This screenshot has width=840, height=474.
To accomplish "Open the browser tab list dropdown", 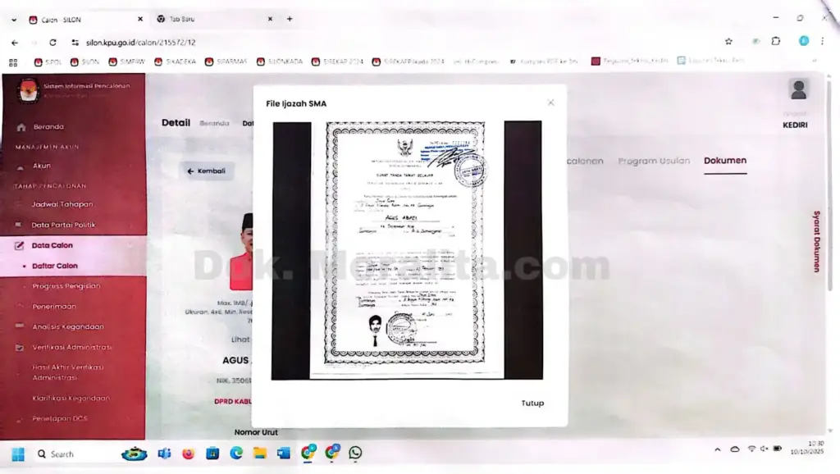I will pos(14,19).
